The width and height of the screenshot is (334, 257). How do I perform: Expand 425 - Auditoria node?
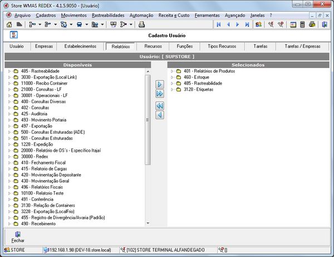[9, 114]
